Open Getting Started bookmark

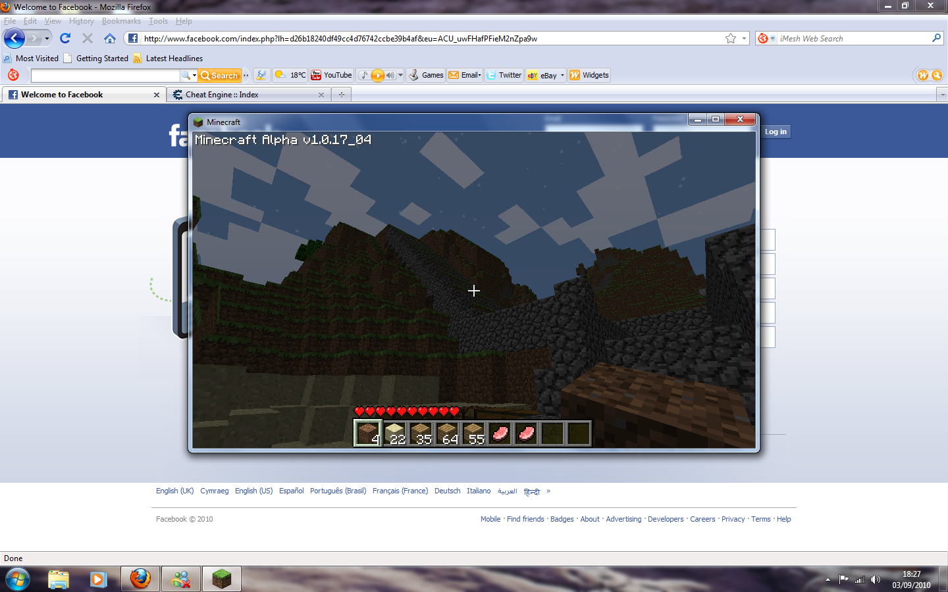point(96,59)
